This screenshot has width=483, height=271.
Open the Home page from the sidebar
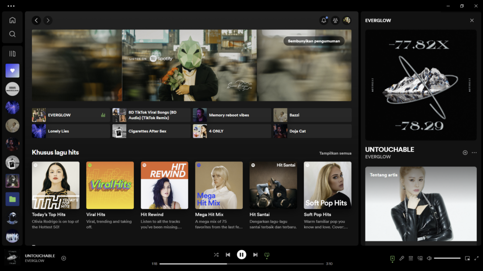point(12,20)
